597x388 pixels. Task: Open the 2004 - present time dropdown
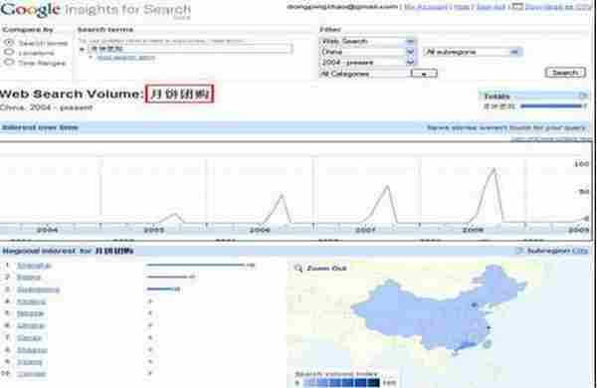pos(367,62)
